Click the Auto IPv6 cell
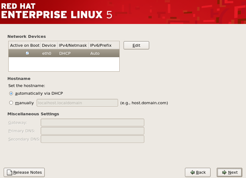 click(x=95, y=53)
